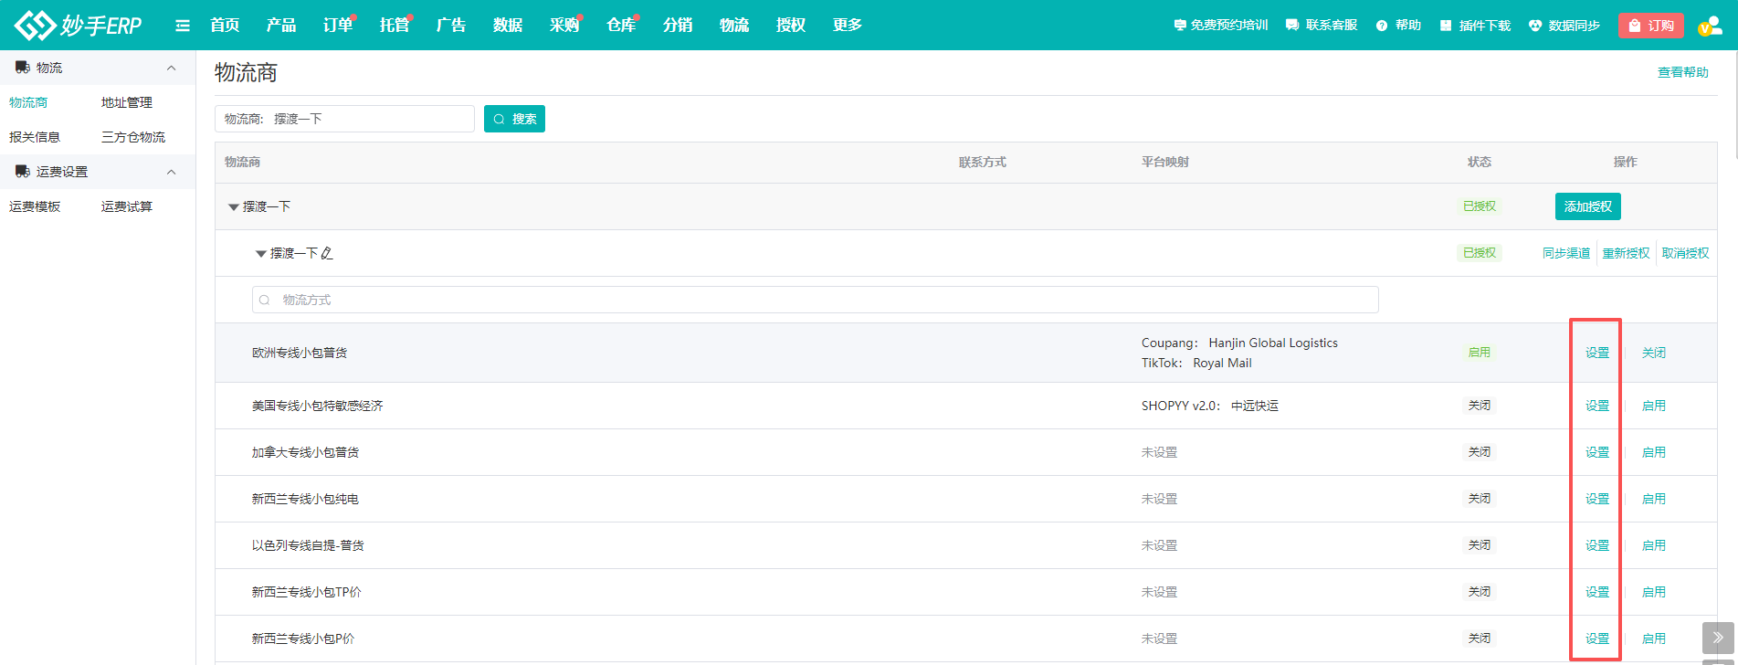Image resolution: width=1738 pixels, height=665 pixels.
Task: Enable 加拿大专线小包普货 via 启用
Action: (x=1653, y=452)
